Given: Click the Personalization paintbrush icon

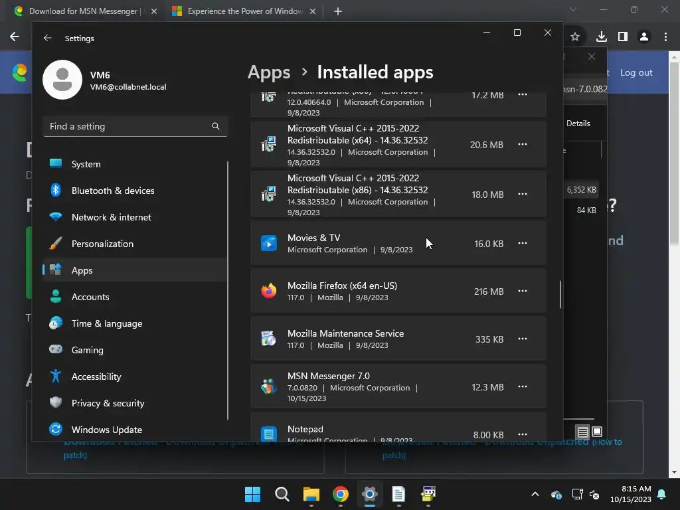Looking at the screenshot, I should coord(56,243).
